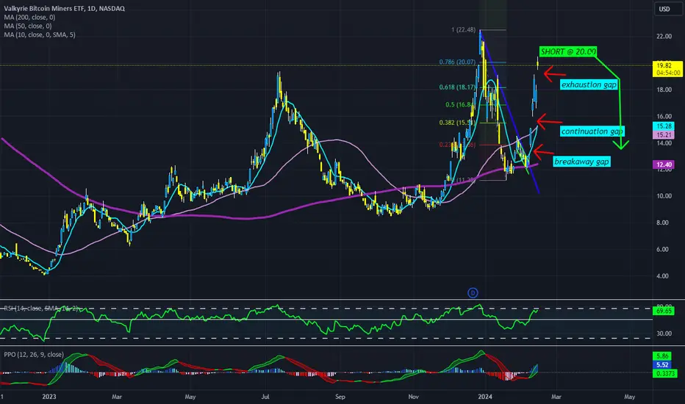Click the Mar label right of 2024
Image resolution: width=685 pixels, height=404 pixels.
pos(556,397)
